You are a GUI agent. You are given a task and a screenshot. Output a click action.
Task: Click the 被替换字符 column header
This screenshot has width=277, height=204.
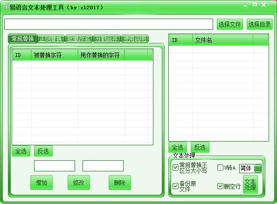[x=55, y=55]
